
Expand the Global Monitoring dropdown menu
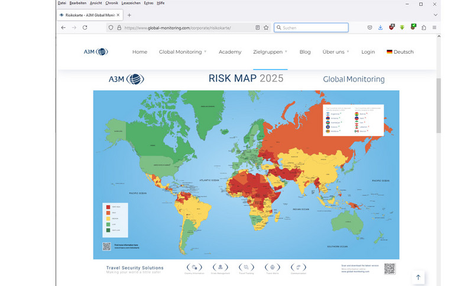(x=182, y=52)
